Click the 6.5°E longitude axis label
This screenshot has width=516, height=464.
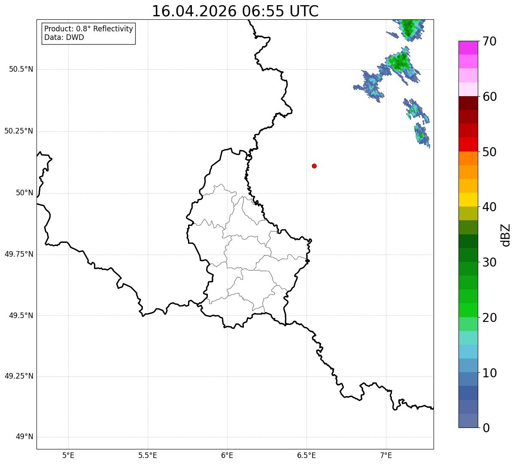(x=307, y=455)
